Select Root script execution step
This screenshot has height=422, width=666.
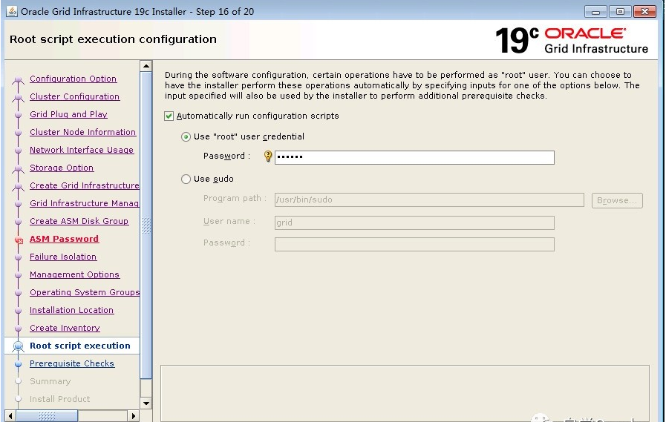pos(80,346)
